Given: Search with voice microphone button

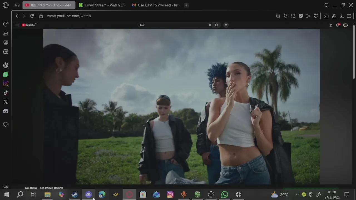Looking at the screenshot, I should [x=226, y=25].
